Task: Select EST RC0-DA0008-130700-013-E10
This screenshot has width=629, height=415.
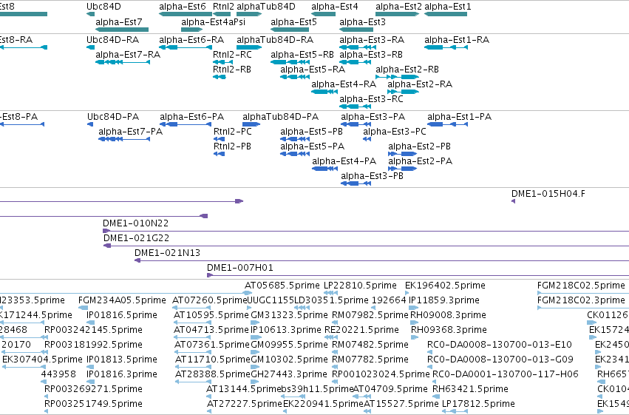Action: pyautogui.click(x=500, y=345)
